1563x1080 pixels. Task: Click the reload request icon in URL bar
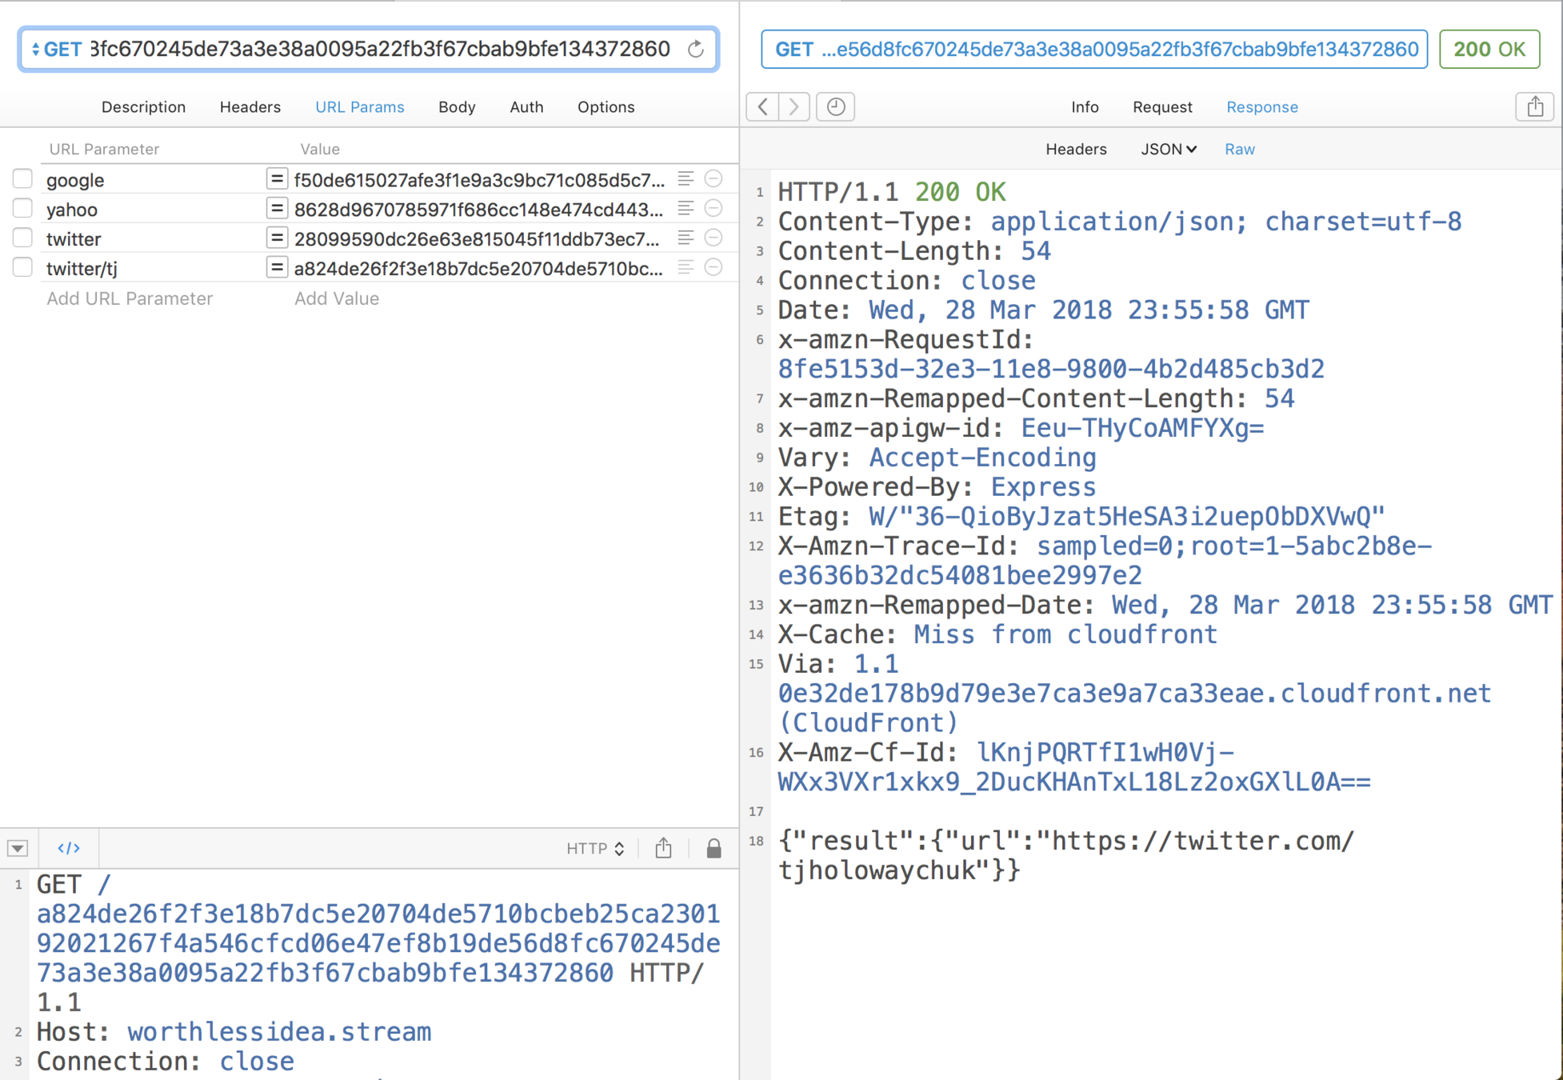point(696,50)
